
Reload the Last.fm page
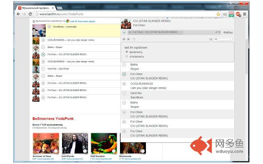click(30, 14)
